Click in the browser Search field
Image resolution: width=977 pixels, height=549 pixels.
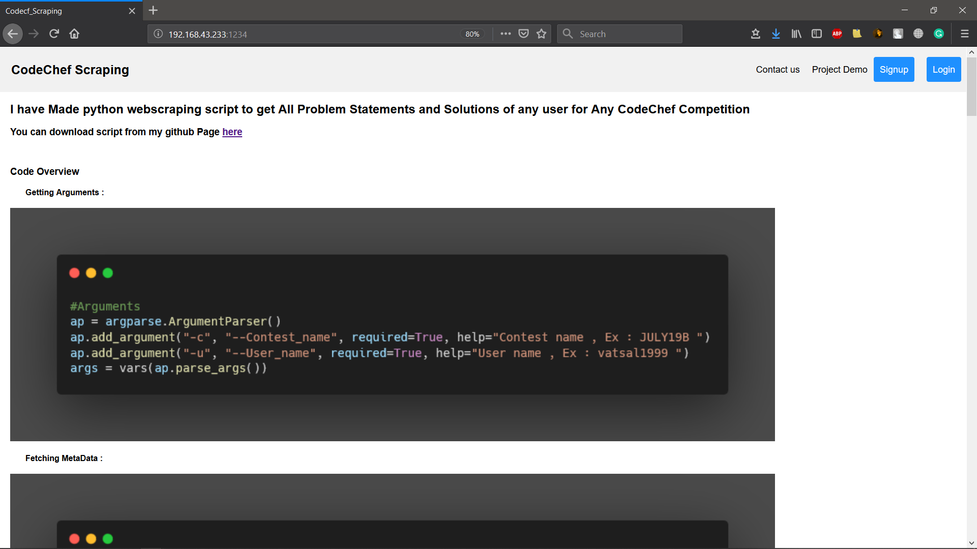coord(626,34)
